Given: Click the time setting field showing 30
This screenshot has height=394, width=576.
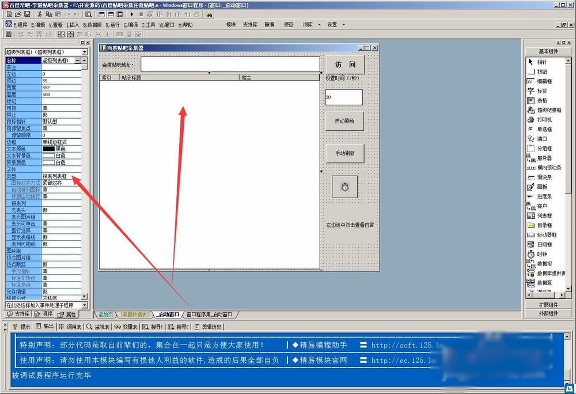Looking at the screenshot, I should (x=344, y=97).
